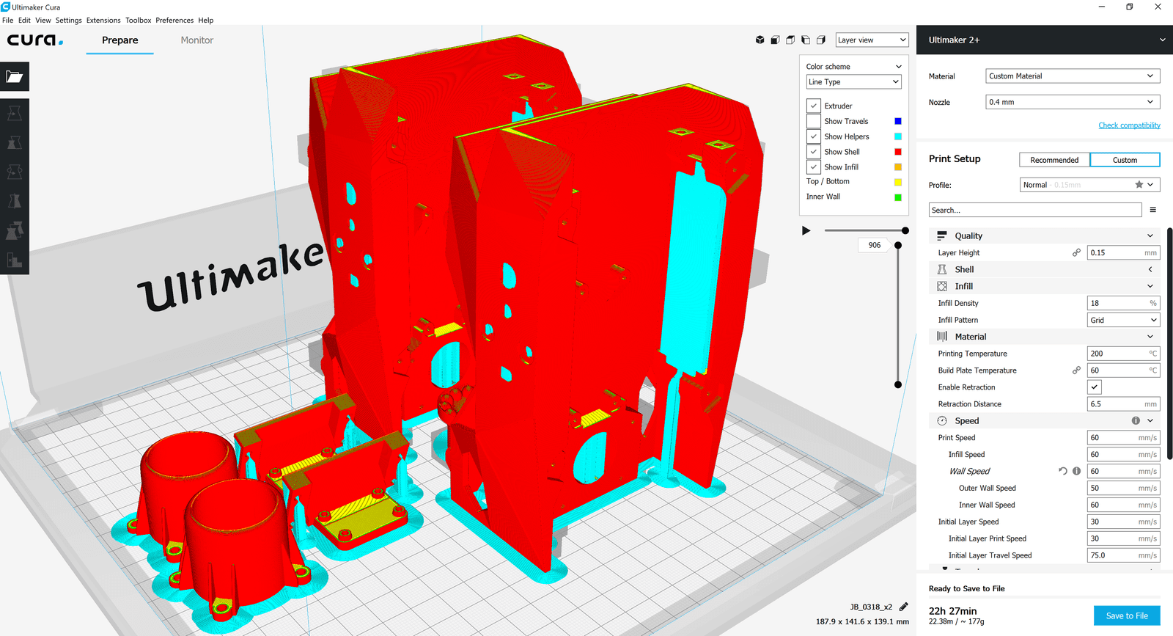Image resolution: width=1173 pixels, height=636 pixels.
Task: Switch camera to 3D isometric view icon
Action: point(760,40)
